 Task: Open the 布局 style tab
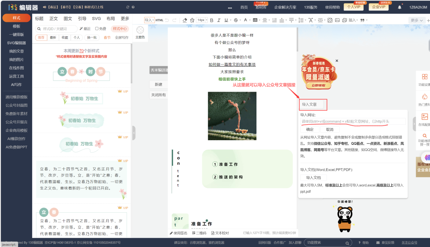point(111,19)
